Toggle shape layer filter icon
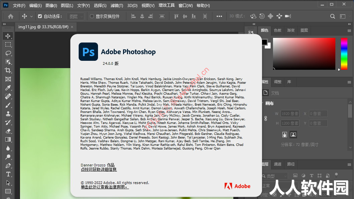This screenshot has width=354, height=199. 319,176
